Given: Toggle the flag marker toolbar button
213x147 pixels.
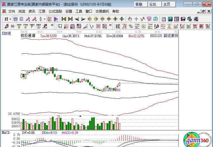Looking at the screenshot, I should pyautogui.click(x=56, y=19).
